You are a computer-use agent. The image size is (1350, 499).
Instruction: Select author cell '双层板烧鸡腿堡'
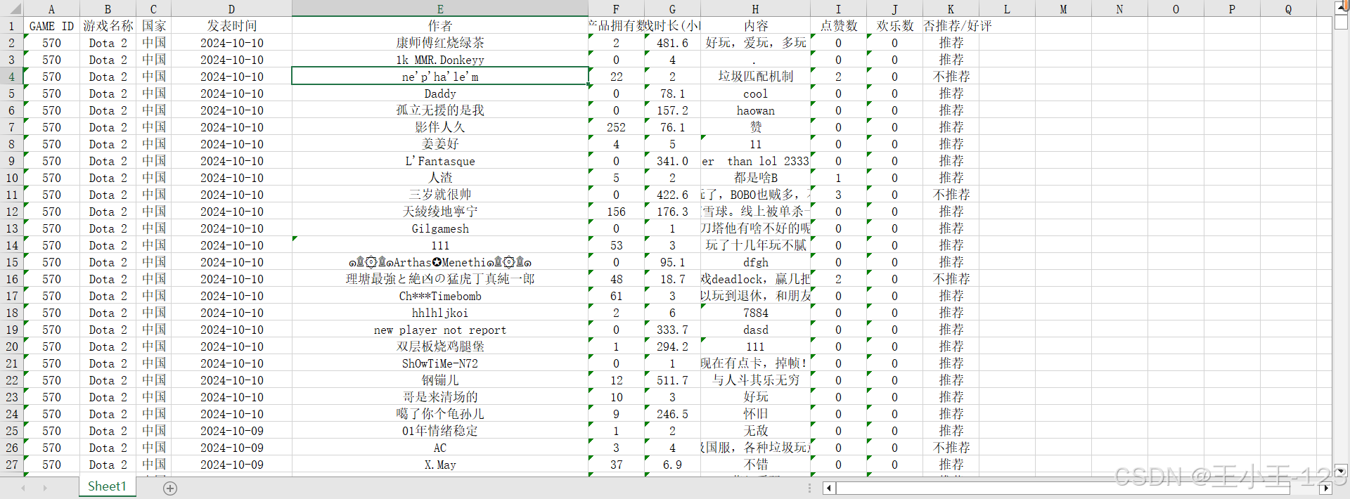(440, 346)
